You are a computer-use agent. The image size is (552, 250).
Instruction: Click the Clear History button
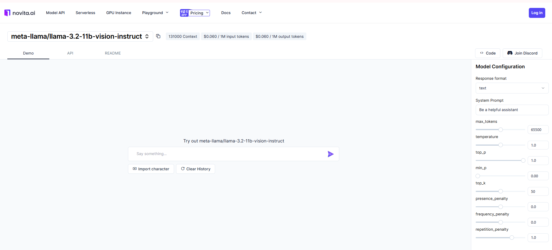[x=195, y=169]
